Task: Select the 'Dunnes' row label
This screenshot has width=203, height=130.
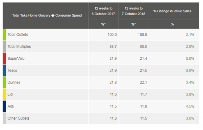Action: pyautogui.click(x=14, y=82)
